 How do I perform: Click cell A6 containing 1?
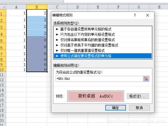pyautogui.click(x=16, y=47)
